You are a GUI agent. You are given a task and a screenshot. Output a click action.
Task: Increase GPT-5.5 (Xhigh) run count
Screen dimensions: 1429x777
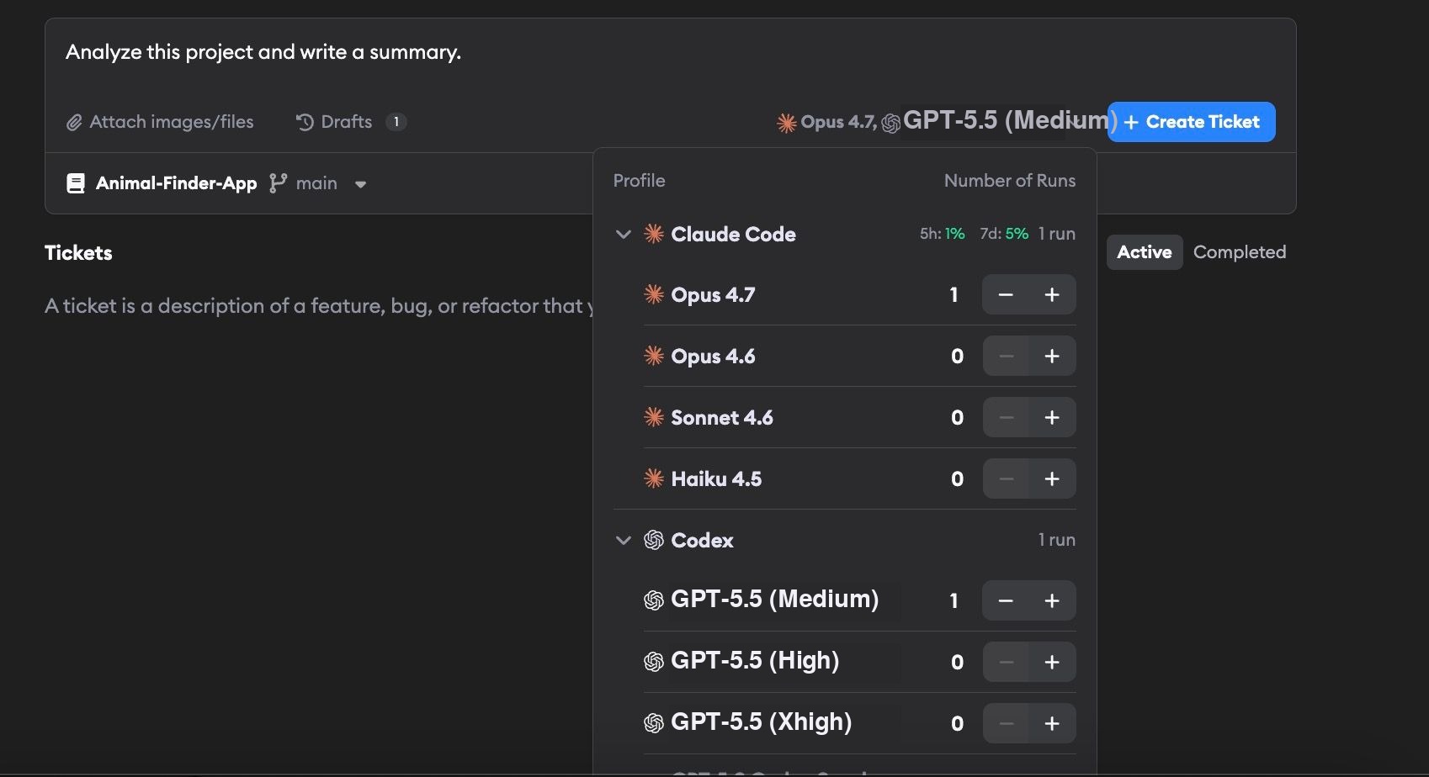(1052, 723)
